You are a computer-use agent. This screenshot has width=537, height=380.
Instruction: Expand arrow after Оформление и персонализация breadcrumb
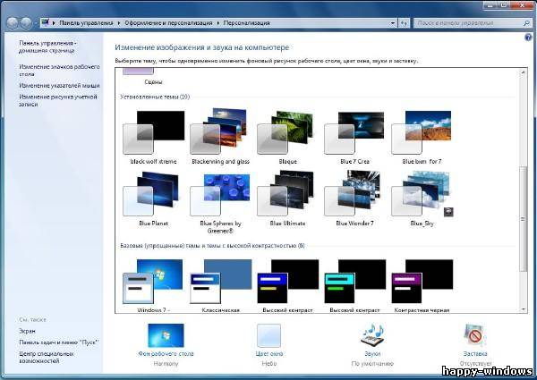point(217,23)
